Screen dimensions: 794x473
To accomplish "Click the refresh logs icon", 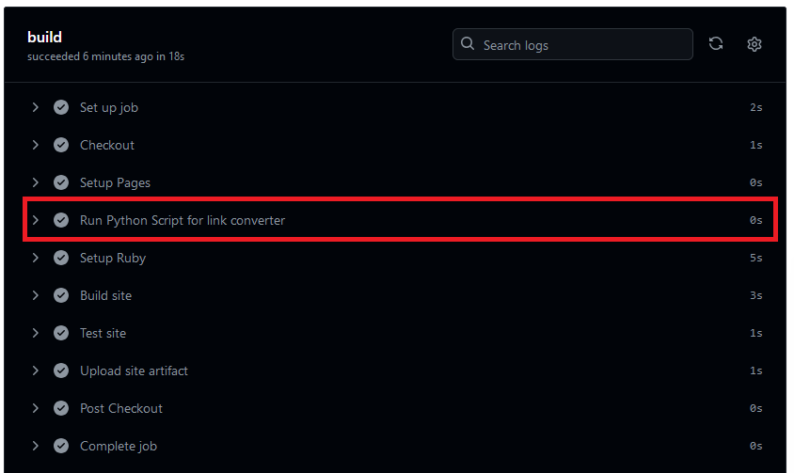I will click(716, 44).
